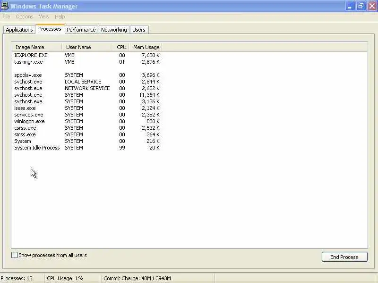Screen dimensions: 378x283
Task: Click VM8 user for taskmgr.exe
Action: 69,62
